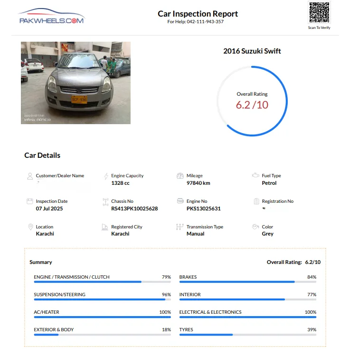Click the '2016 Suzuki Swift' heading
Image resolution: width=349 pixels, height=354 pixels.
click(x=252, y=51)
